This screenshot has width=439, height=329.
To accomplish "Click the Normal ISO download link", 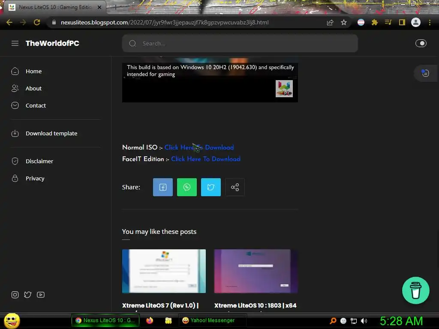I will tap(199, 147).
